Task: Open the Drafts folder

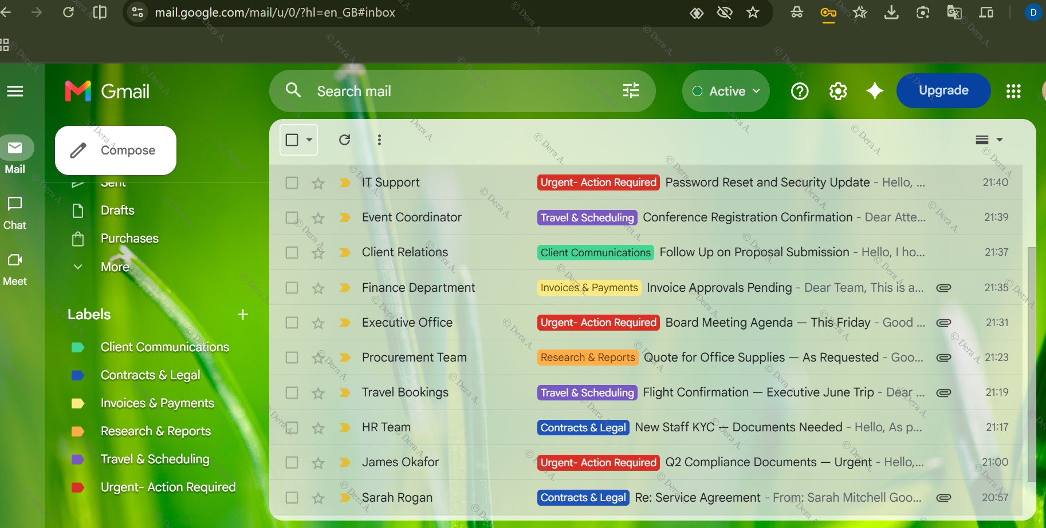Action: pos(117,210)
